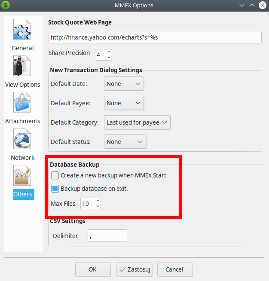Click the Stock Quote Web Page URL field
This screenshot has width=269, height=281.
click(x=155, y=37)
